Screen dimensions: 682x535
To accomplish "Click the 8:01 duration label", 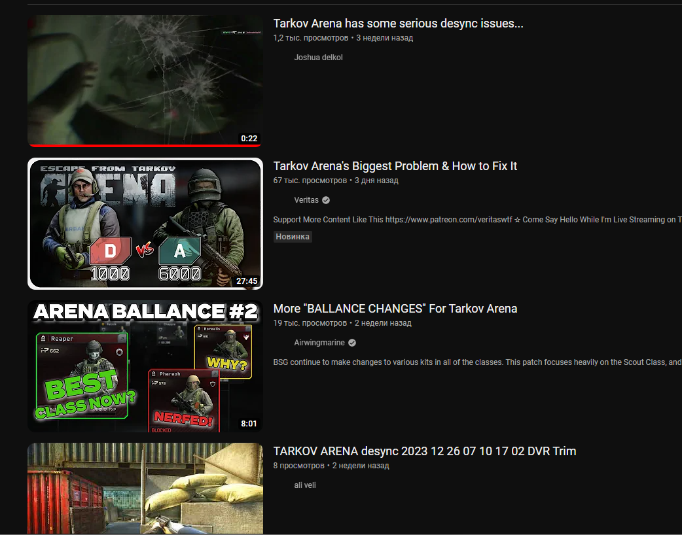I will (249, 423).
